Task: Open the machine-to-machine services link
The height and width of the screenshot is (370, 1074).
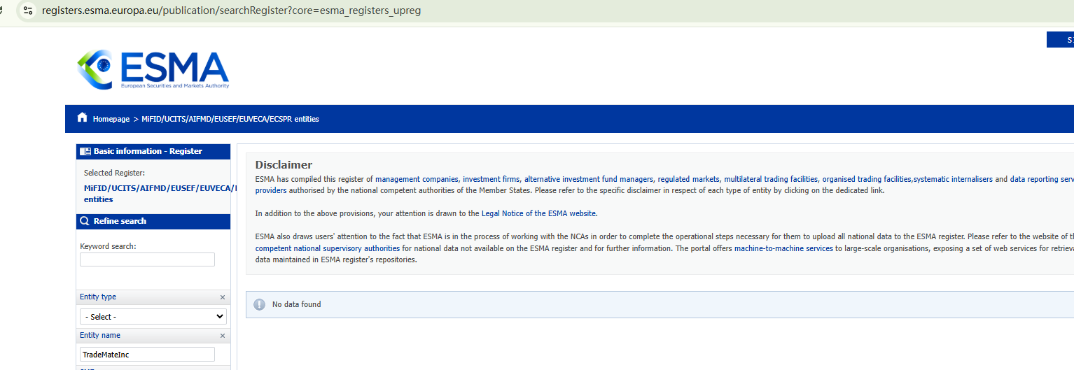Action: [x=783, y=248]
